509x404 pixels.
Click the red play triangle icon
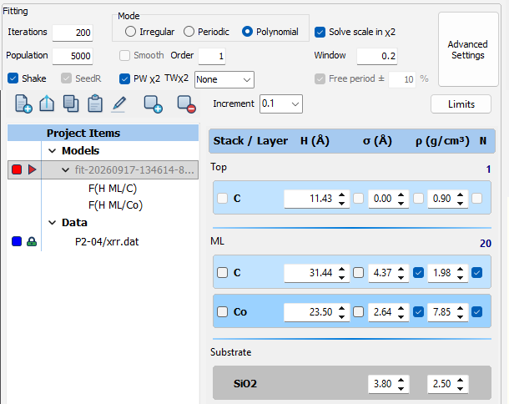tap(33, 169)
